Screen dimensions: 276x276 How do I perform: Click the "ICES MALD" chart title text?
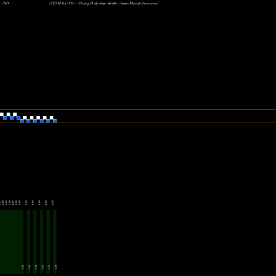(59, 3)
